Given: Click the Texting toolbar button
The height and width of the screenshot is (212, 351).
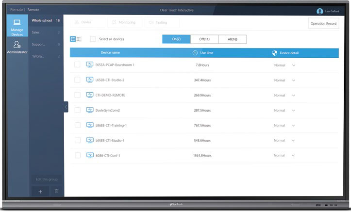Looking at the screenshot, I should 162,23.
